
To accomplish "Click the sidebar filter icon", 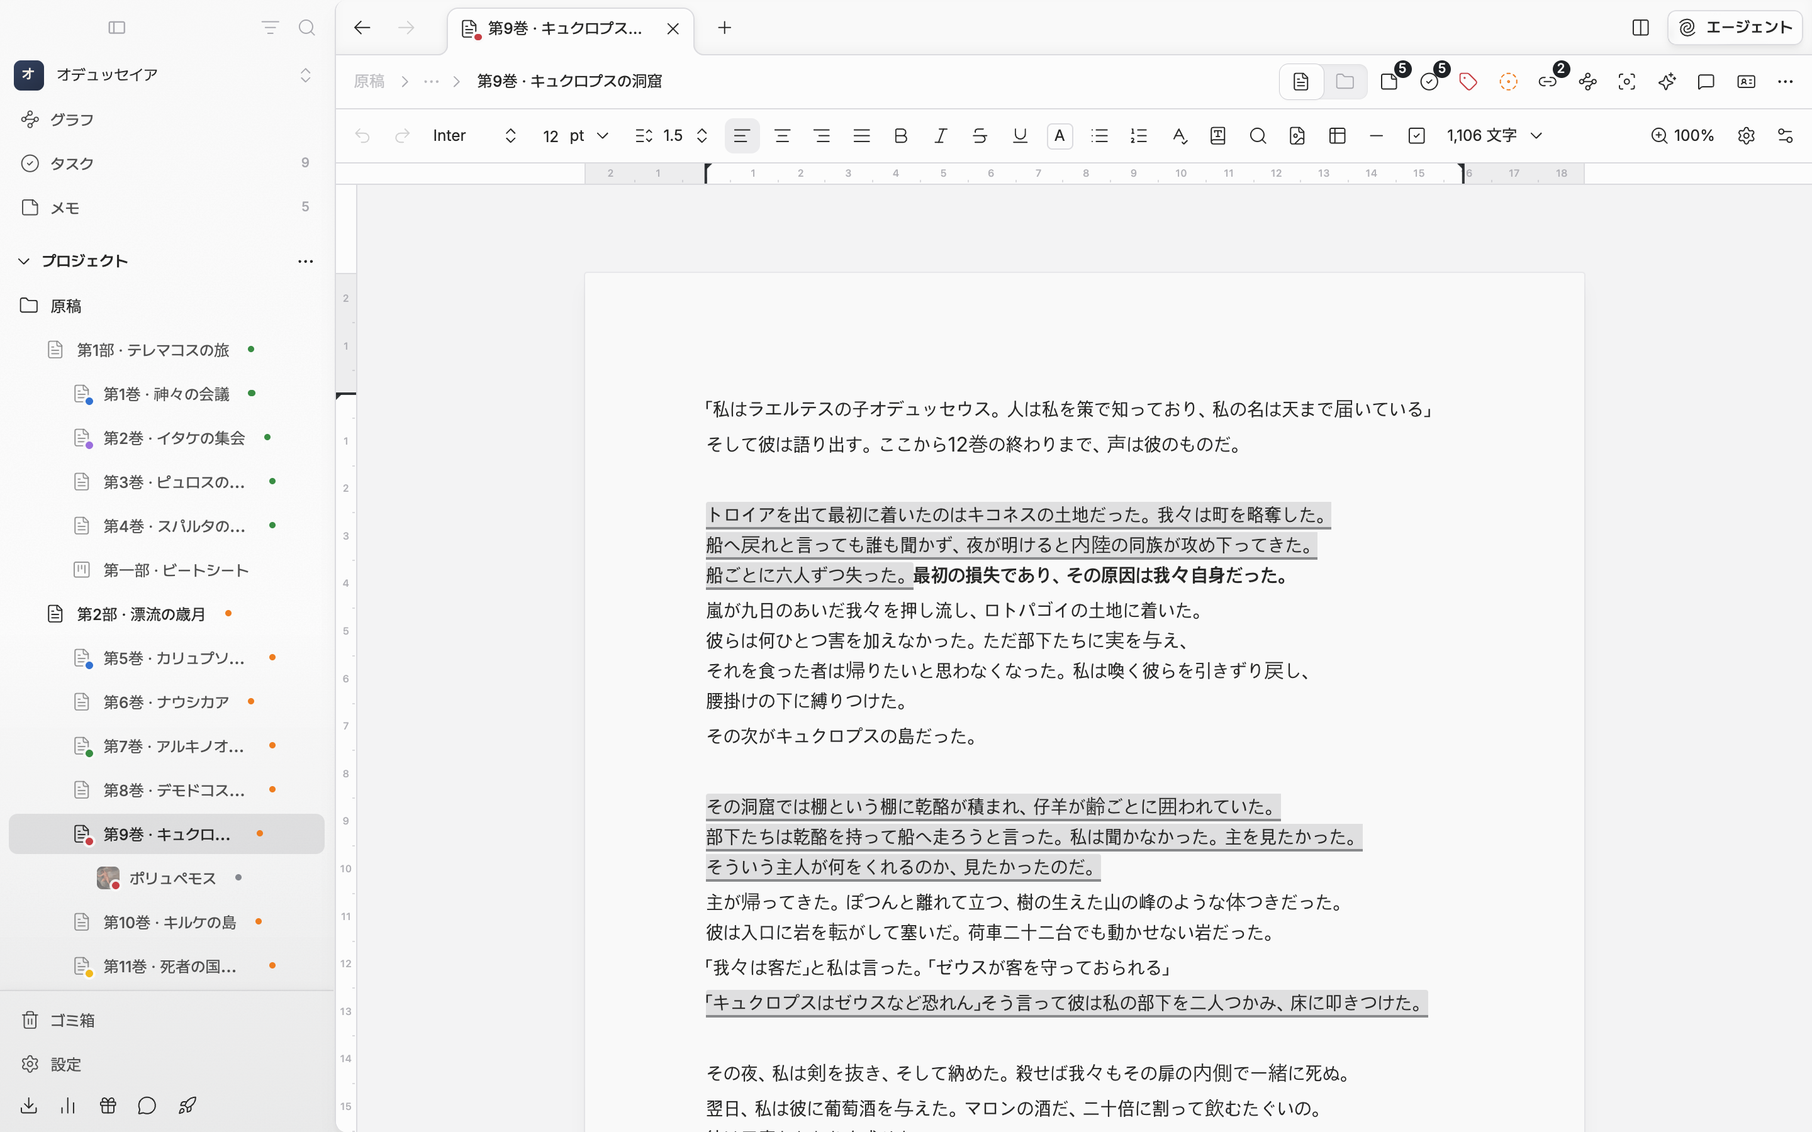I will point(271,28).
